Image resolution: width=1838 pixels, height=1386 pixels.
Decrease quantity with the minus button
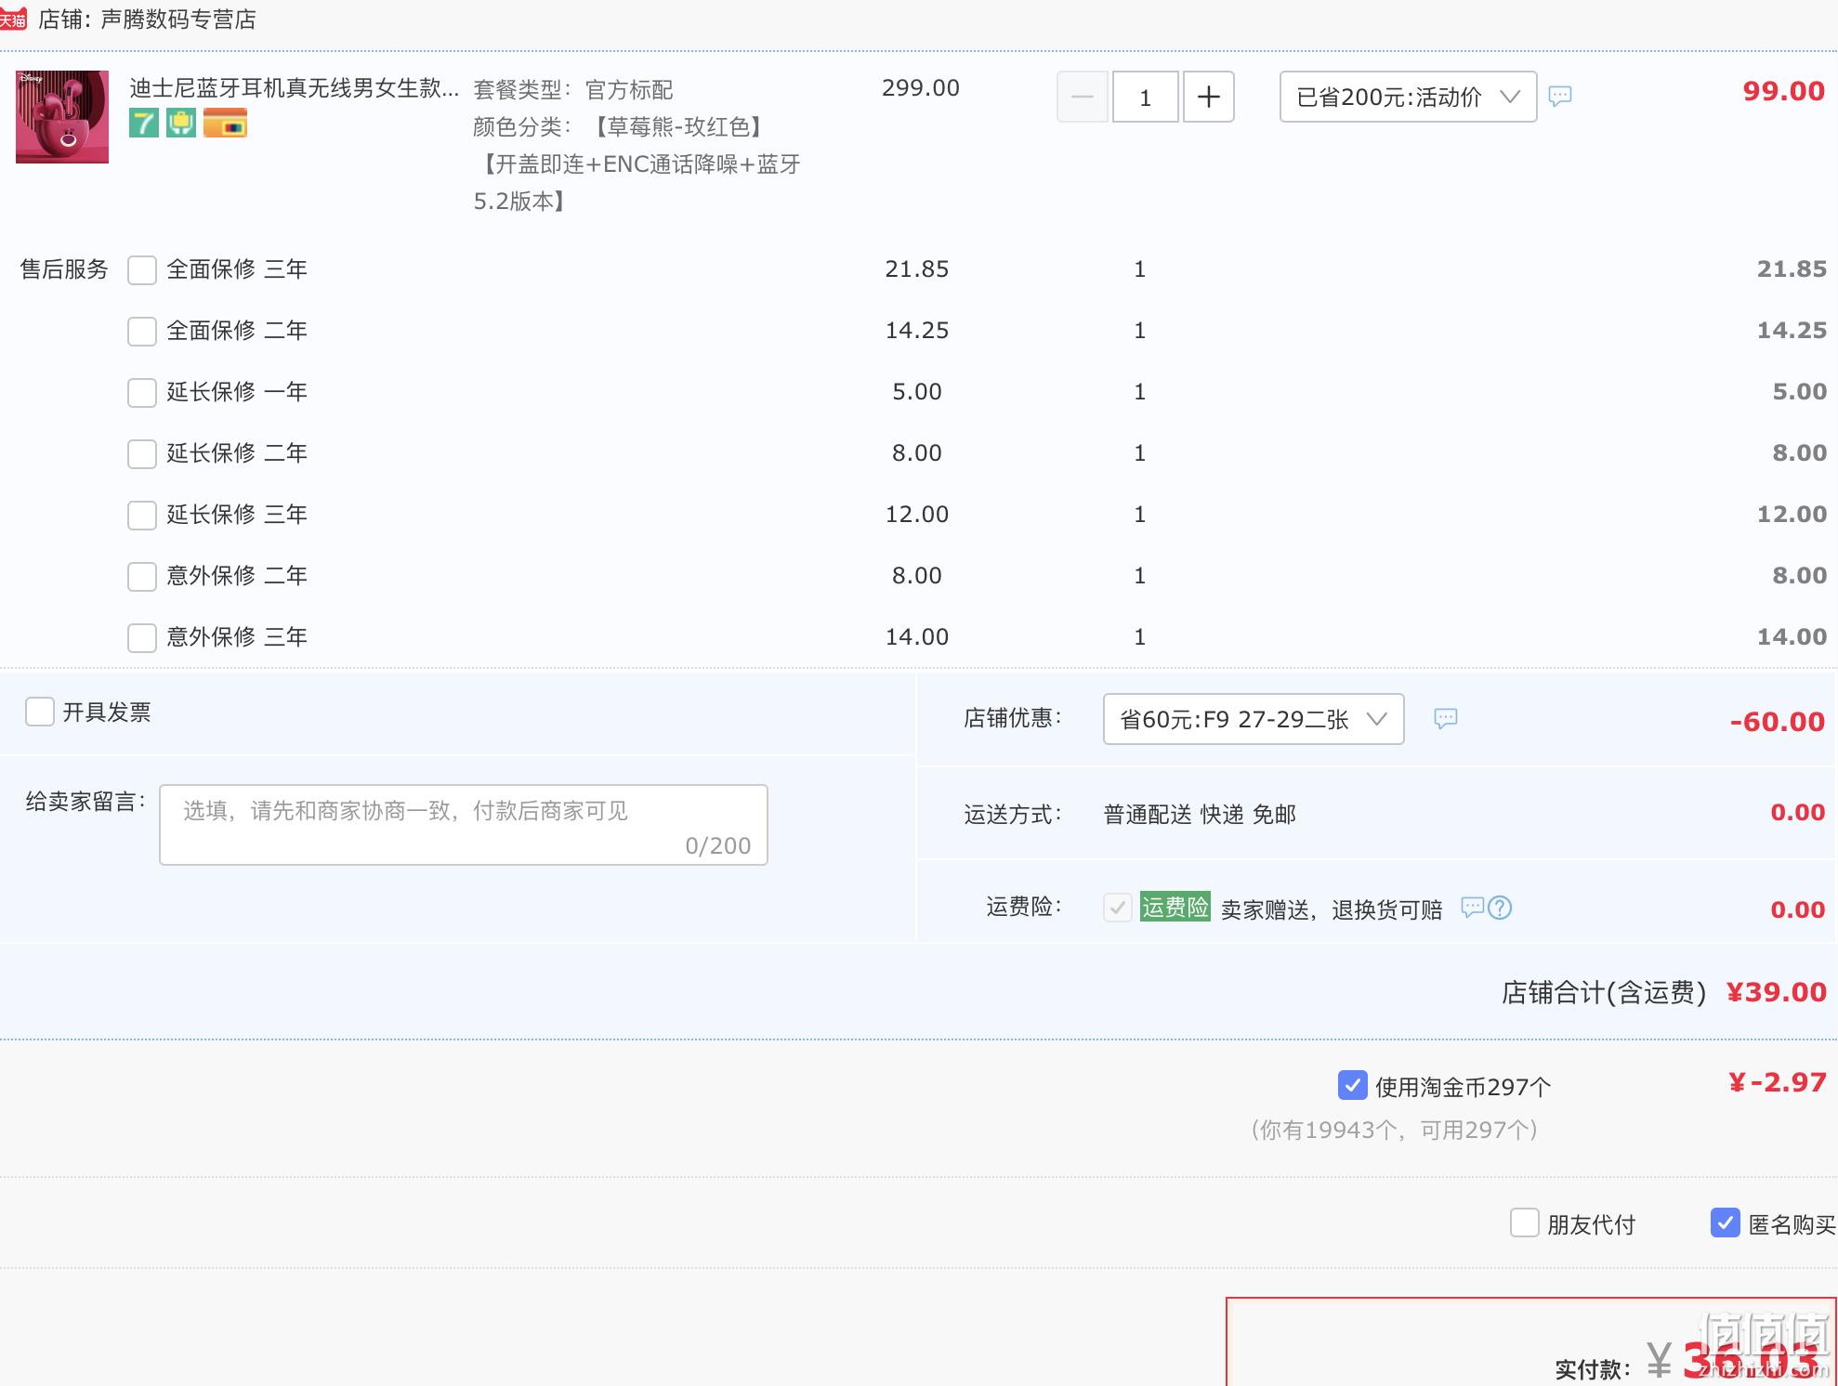(x=1083, y=97)
